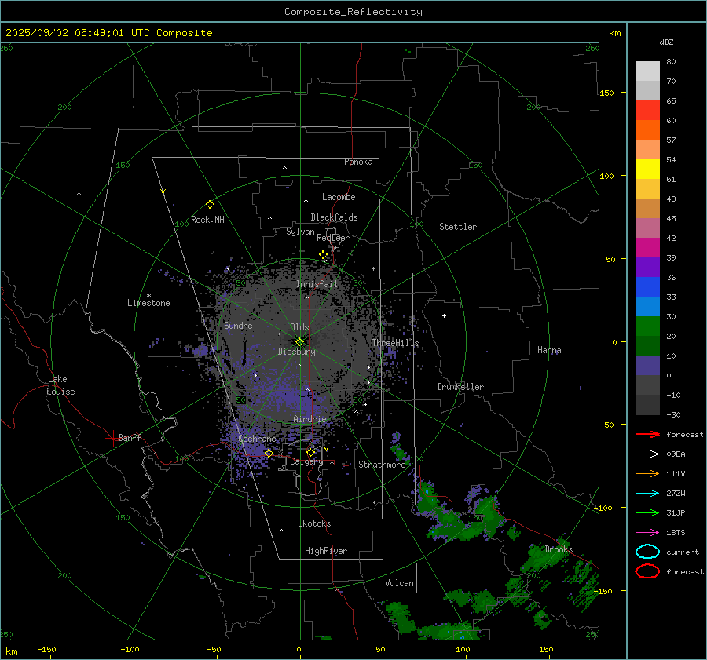Click the yellow diamond marker above Calgary
This screenshot has width=707, height=660.
[x=310, y=452]
